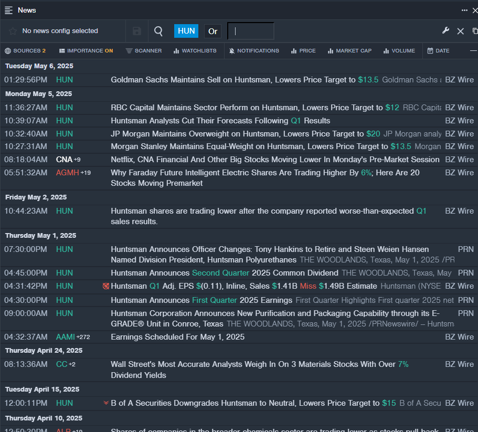The width and height of the screenshot is (478, 432).
Task: Click PRN source on the 07:30:00PM row
Action: tap(465, 249)
